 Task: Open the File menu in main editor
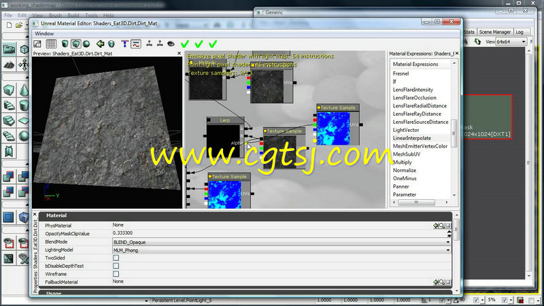[x=8, y=15]
